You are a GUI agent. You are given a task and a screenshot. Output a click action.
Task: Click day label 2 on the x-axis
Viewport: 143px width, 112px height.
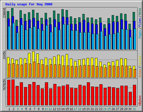(13, 109)
